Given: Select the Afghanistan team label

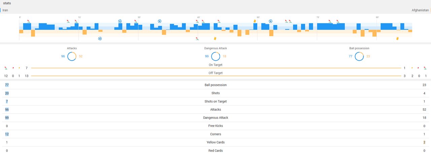Looking at the screenshot, I should coord(420,10).
